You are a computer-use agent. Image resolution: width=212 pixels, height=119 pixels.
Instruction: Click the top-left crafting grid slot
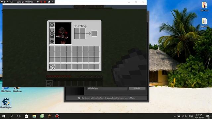pos(77,31)
